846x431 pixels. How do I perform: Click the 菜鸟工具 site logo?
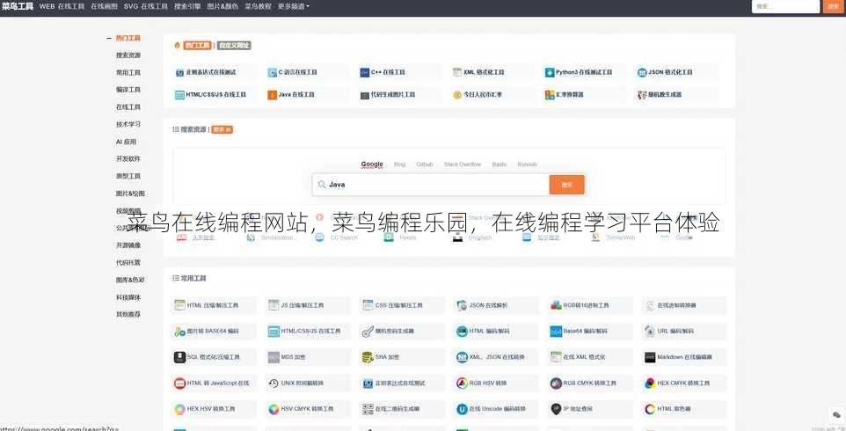pos(18,6)
